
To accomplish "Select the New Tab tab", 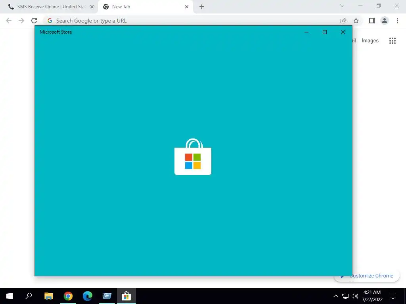I will (145, 7).
